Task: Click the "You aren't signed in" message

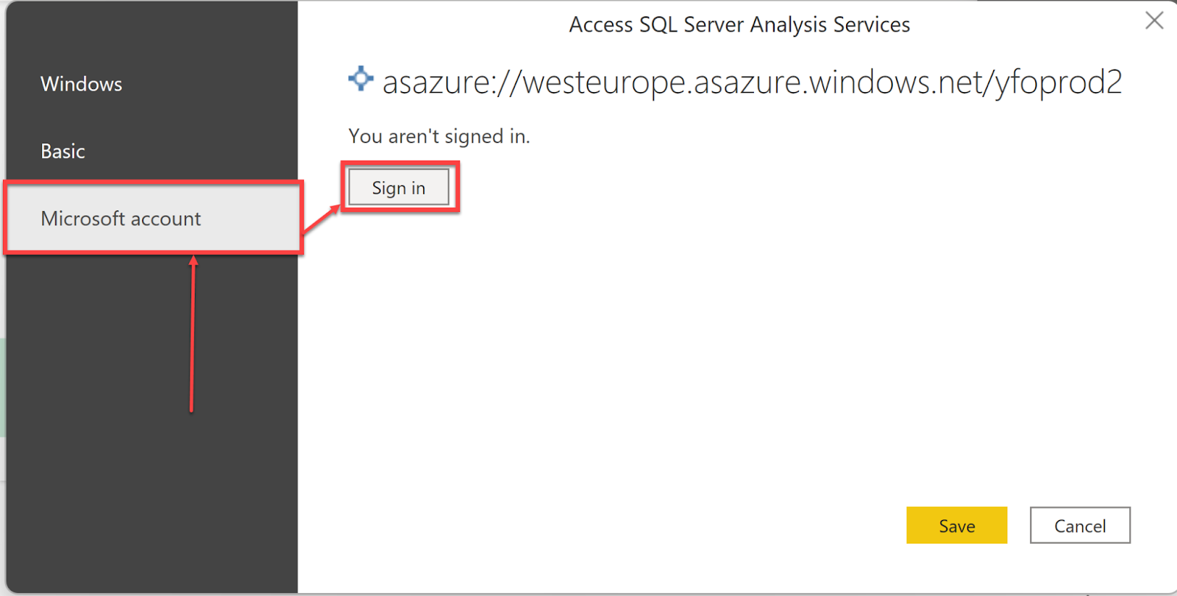Action: [439, 136]
